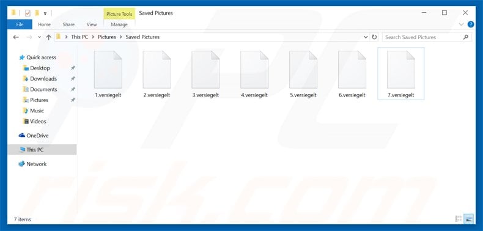Click the Back navigation arrow
Screen dimensions: 483x231
pos(16,37)
